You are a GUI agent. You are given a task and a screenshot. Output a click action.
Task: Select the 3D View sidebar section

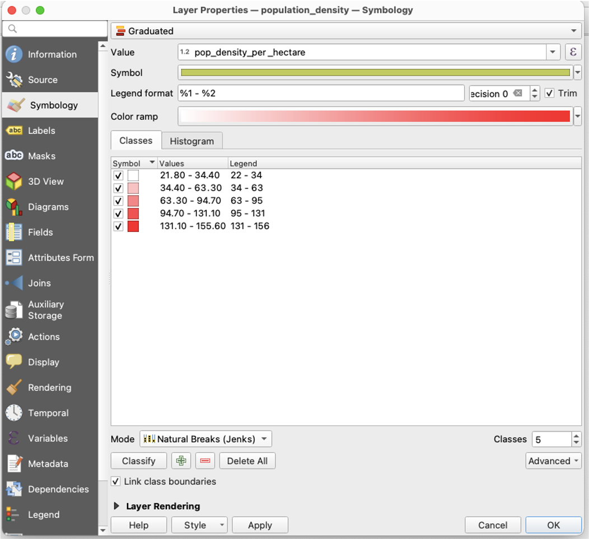45,181
